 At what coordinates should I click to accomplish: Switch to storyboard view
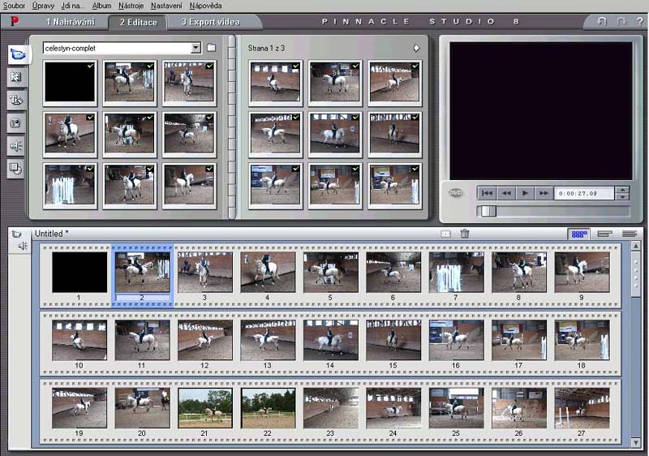pyautogui.click(x=579, y=234)
